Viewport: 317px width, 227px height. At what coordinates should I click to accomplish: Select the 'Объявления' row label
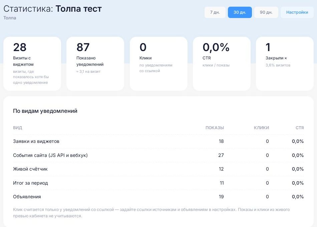coord(27,197)
